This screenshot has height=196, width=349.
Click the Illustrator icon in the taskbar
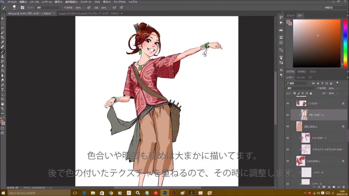[x=173, y=193]
